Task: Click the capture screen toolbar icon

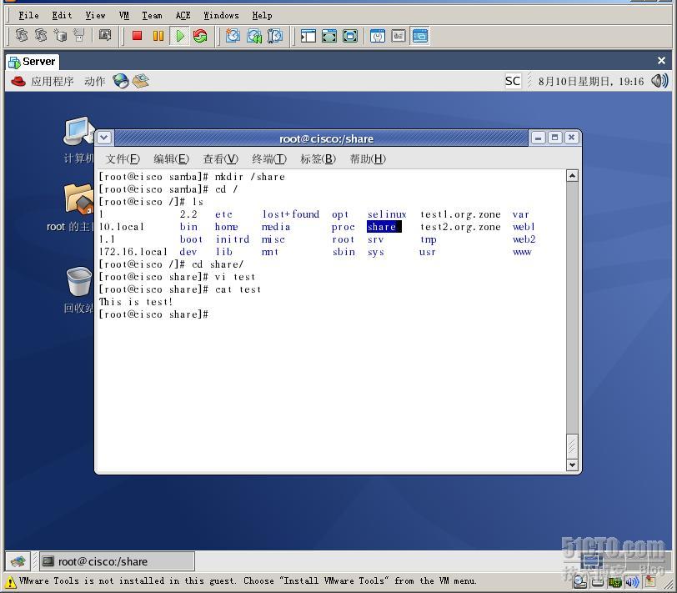Action: (105, 35)
